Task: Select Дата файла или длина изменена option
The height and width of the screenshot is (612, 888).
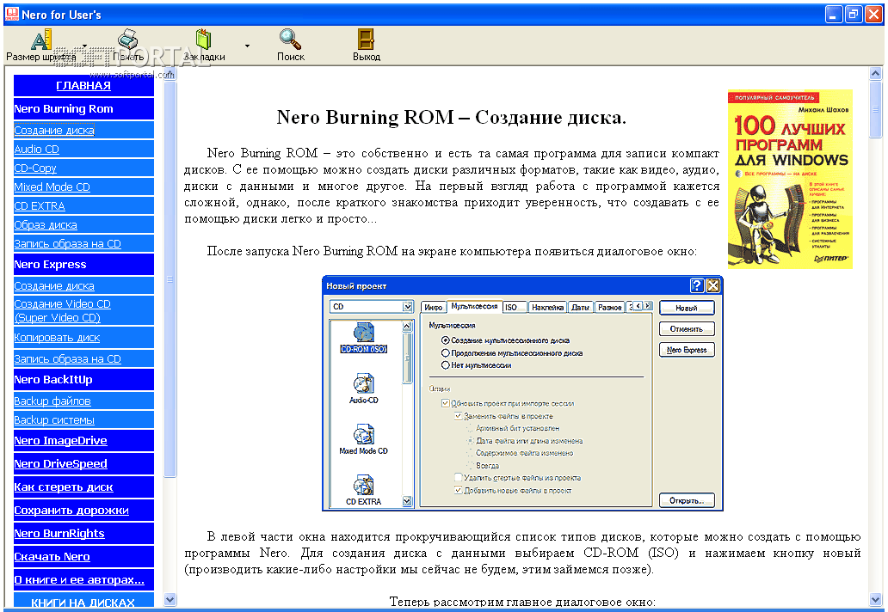Action: 470,441
